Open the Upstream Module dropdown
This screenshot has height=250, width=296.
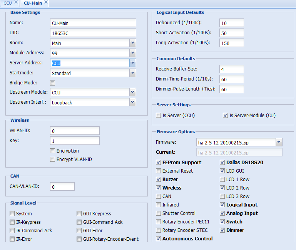click(x=133, y=92)
